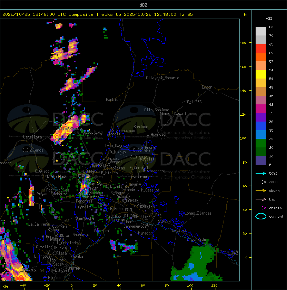Pick the dark orange 57–60 dBZ color band
Screen dimensions: 287x290
261,57
